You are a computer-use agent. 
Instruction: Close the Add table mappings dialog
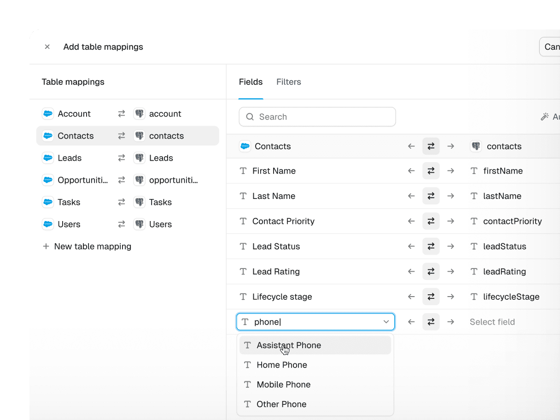pos(47,47)
